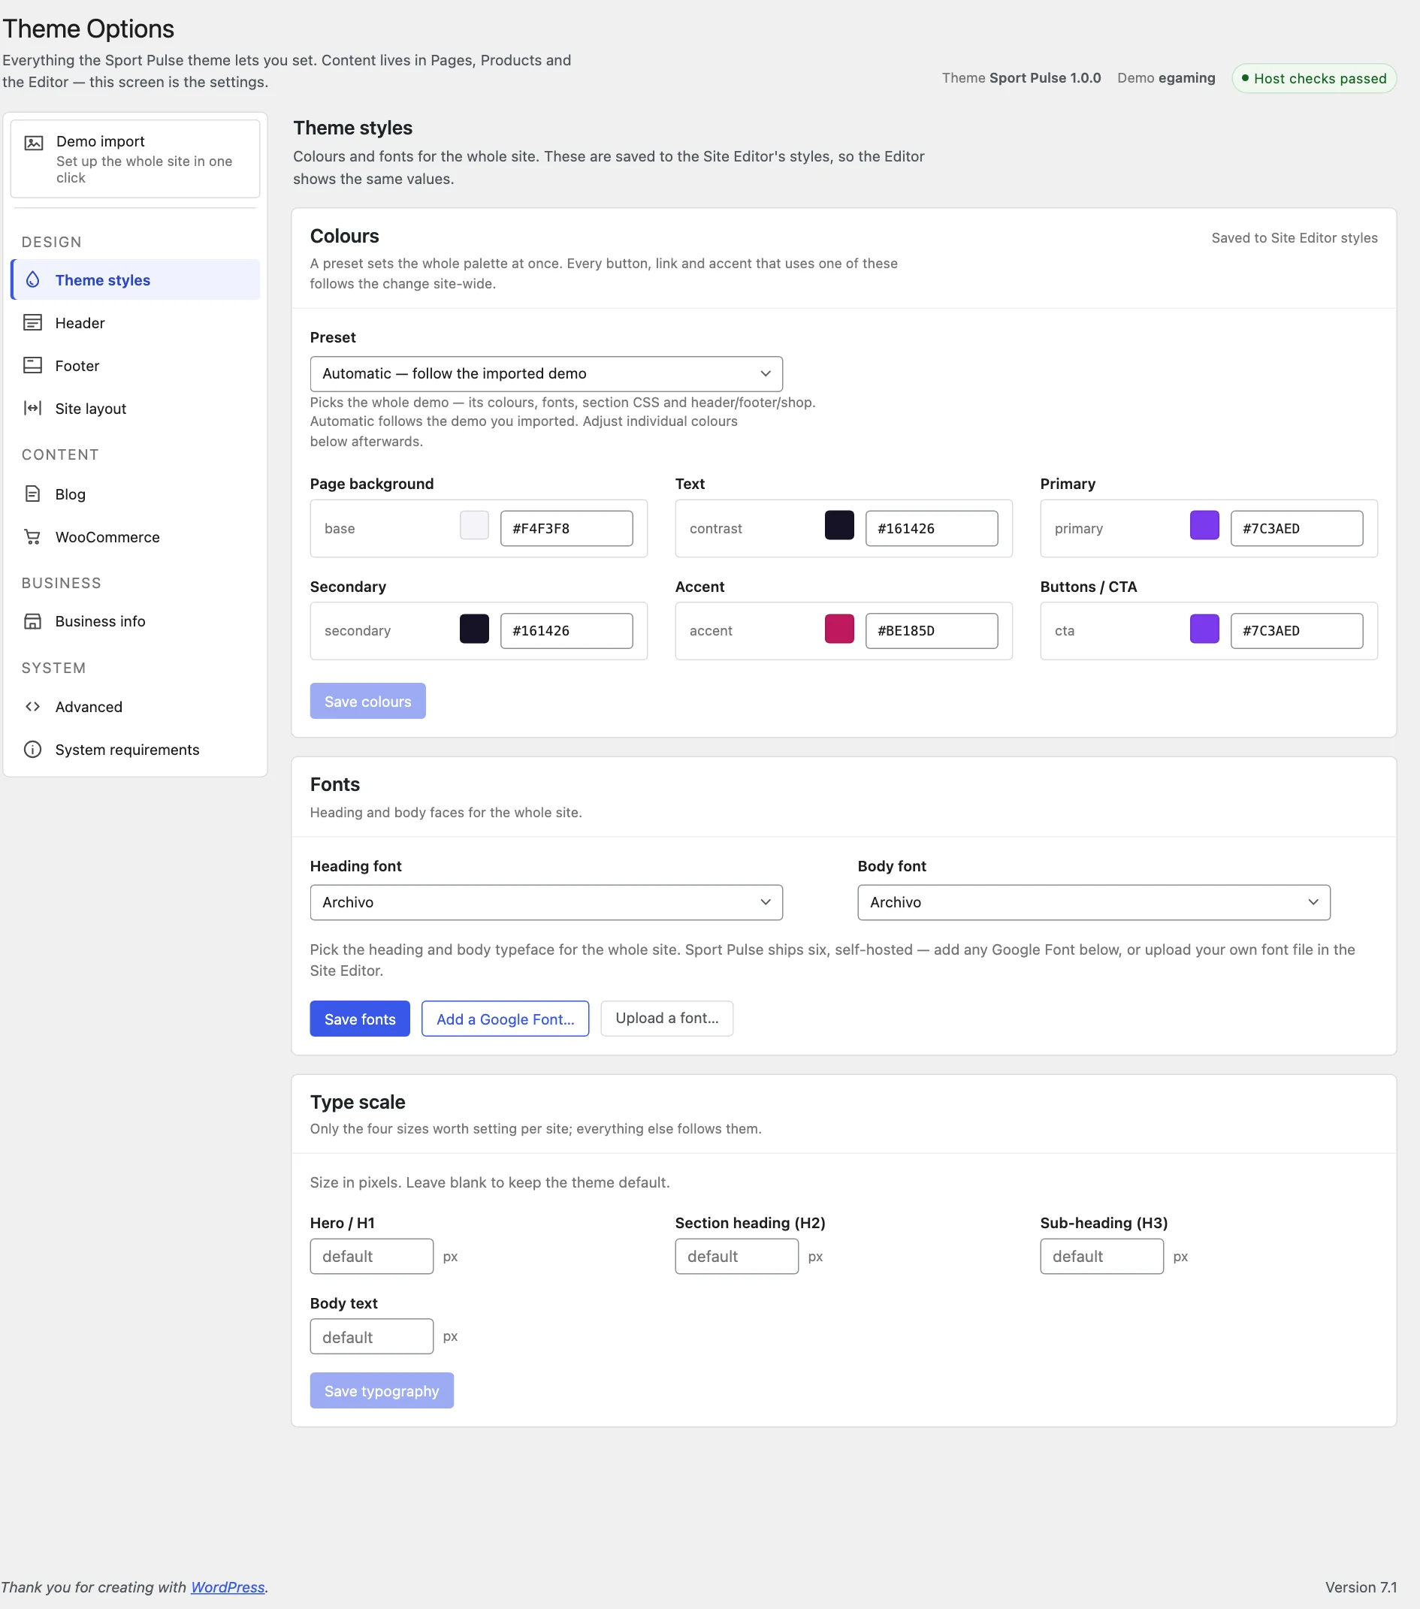Image resolution: width=1420 pixels, height=1609 pixels.
Task: Click the Save typography button
Action: (382, 1391)
